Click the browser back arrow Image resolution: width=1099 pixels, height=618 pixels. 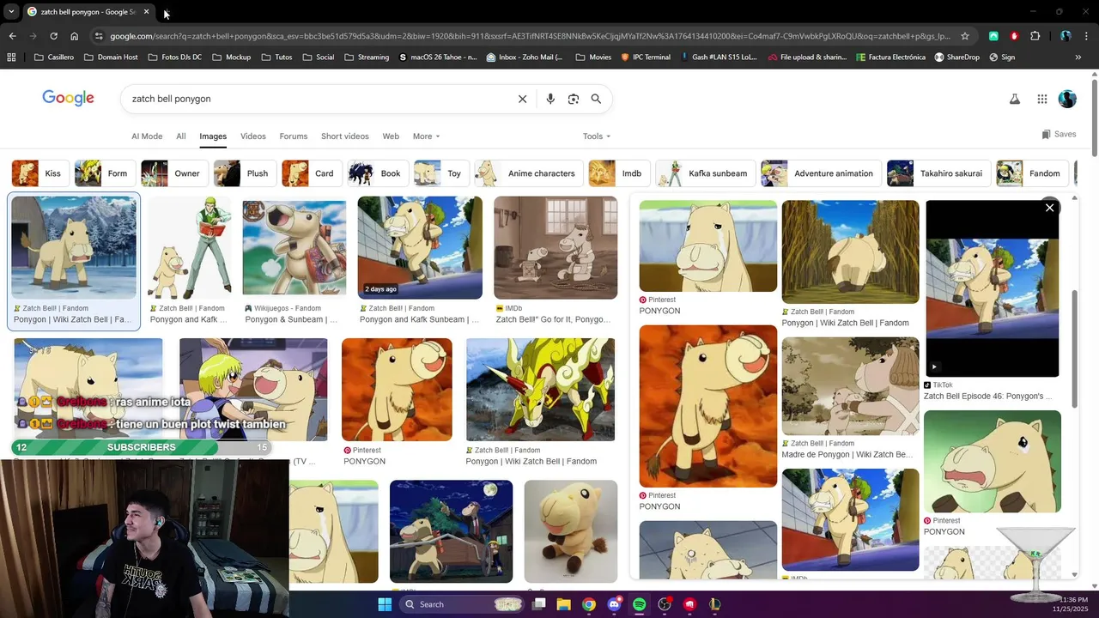(12, 36)
